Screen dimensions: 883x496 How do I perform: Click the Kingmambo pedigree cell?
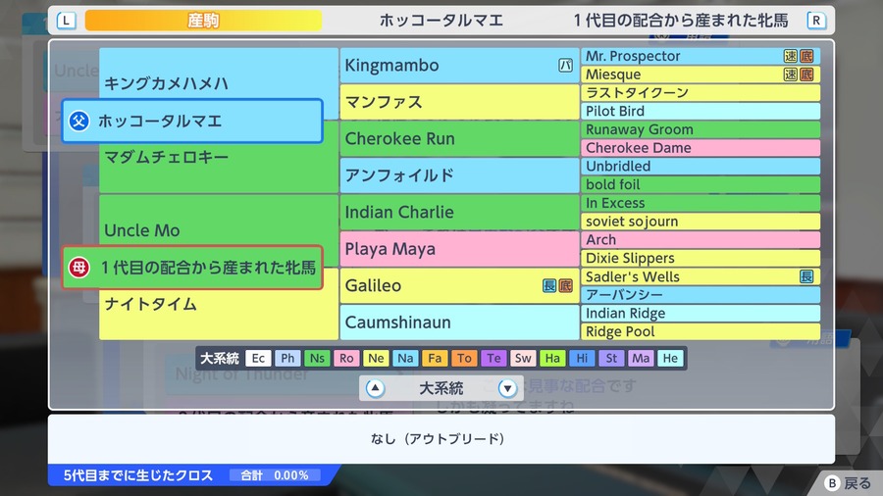[459, 66]
